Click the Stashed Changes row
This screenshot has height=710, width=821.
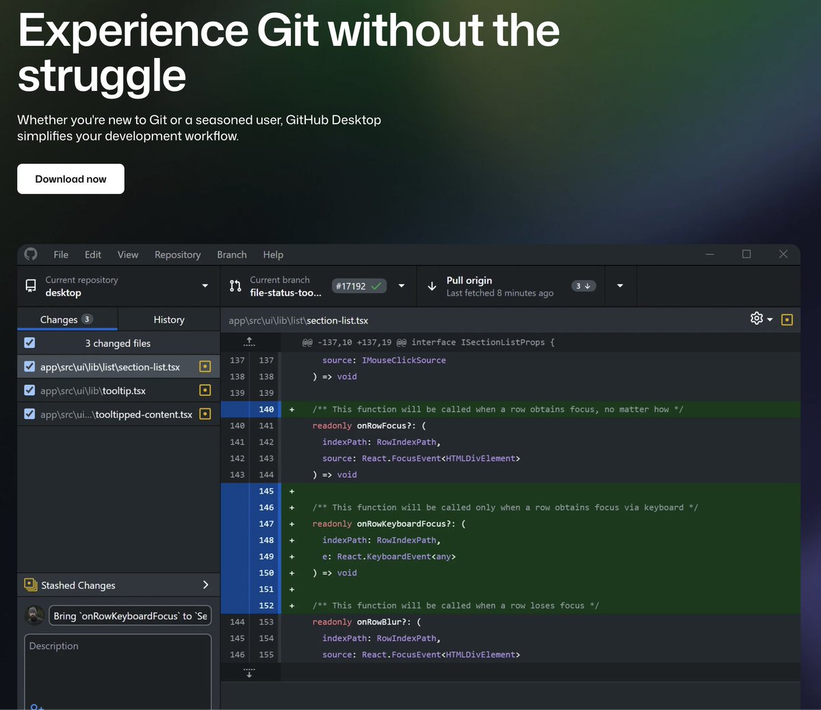tap(118, 585)
